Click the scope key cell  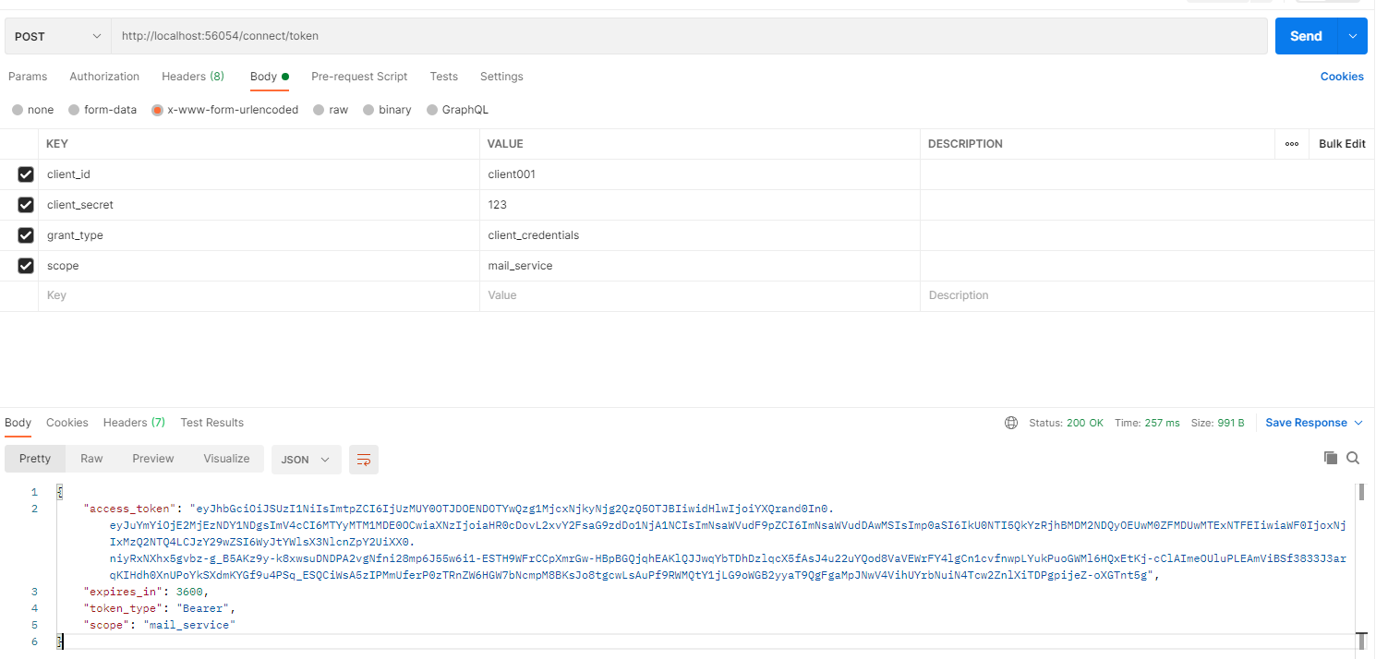[x=259, y=266]
